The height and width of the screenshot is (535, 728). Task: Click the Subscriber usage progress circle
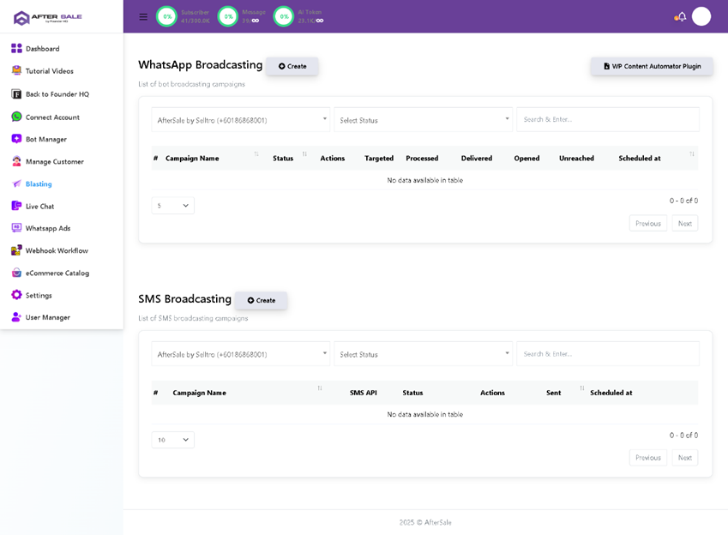pos(167,16)
